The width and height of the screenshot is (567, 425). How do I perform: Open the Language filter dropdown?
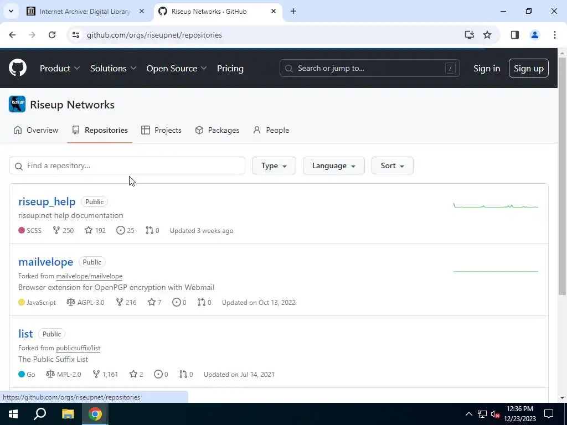pos(334,165)
